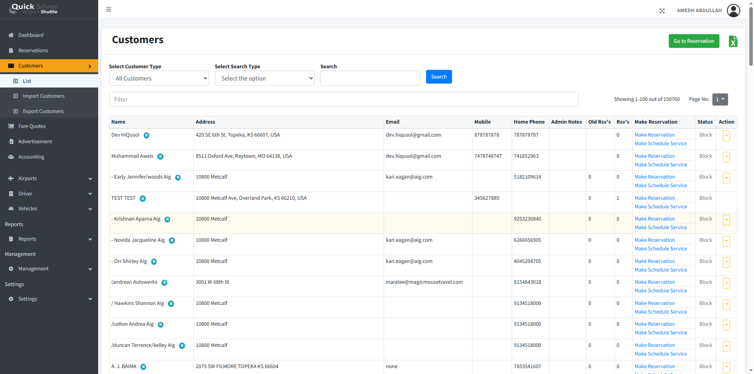
Task: Open the Reservations sidebar item
Action: pyautogui.click(x=33, y=51)
